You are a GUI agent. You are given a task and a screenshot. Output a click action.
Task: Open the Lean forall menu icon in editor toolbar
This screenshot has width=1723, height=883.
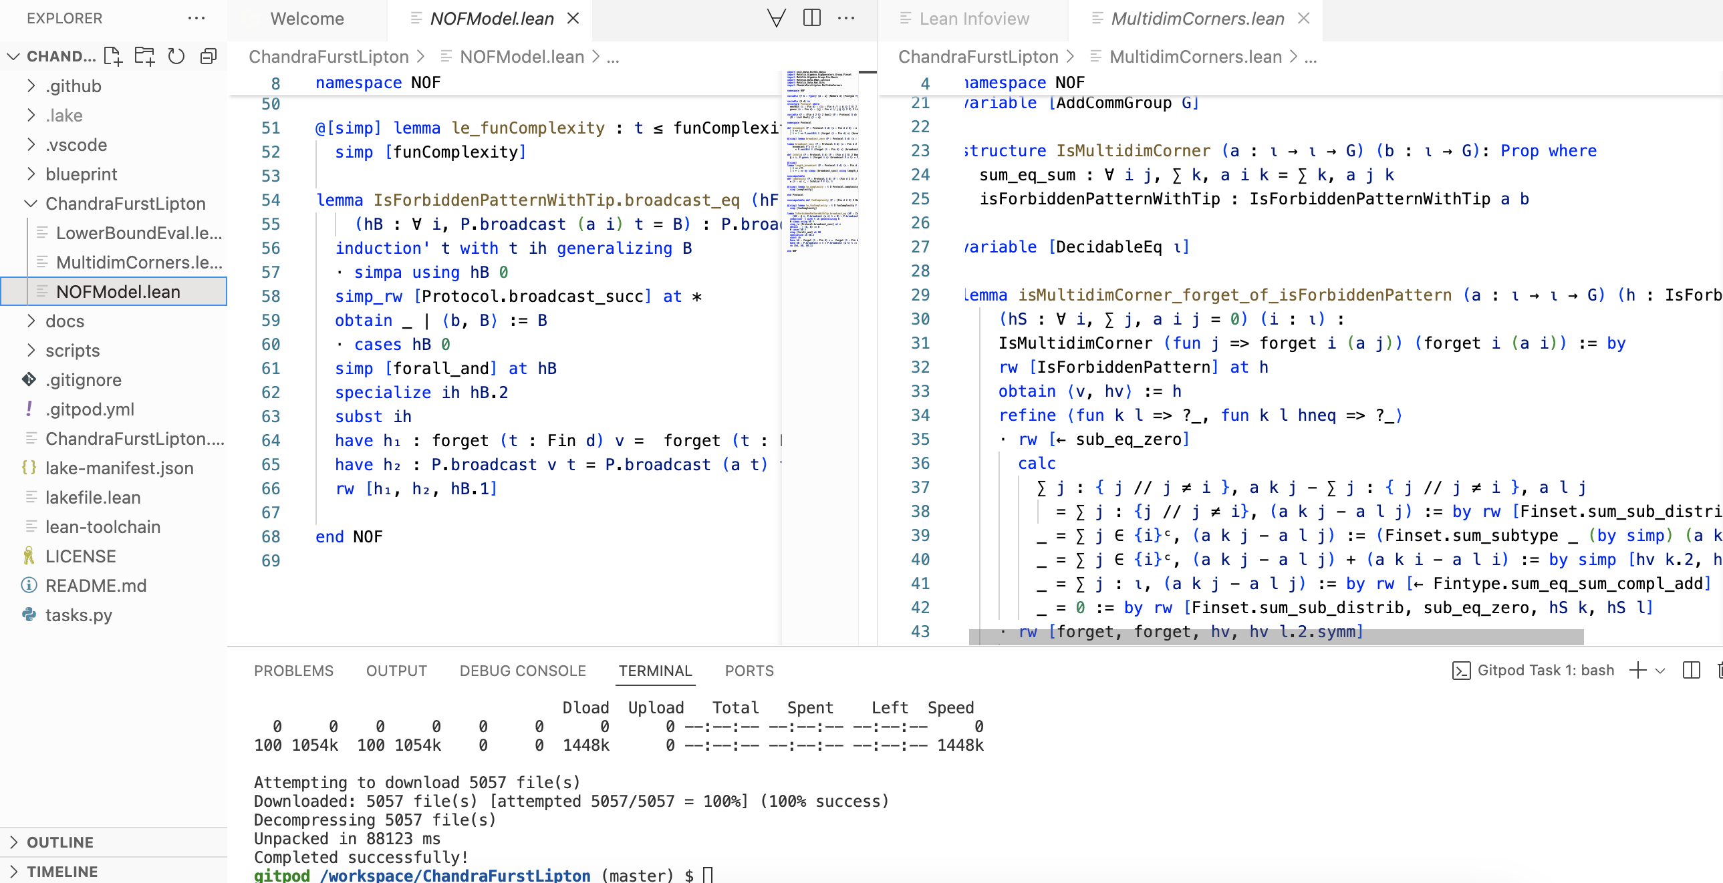point(777,18)
